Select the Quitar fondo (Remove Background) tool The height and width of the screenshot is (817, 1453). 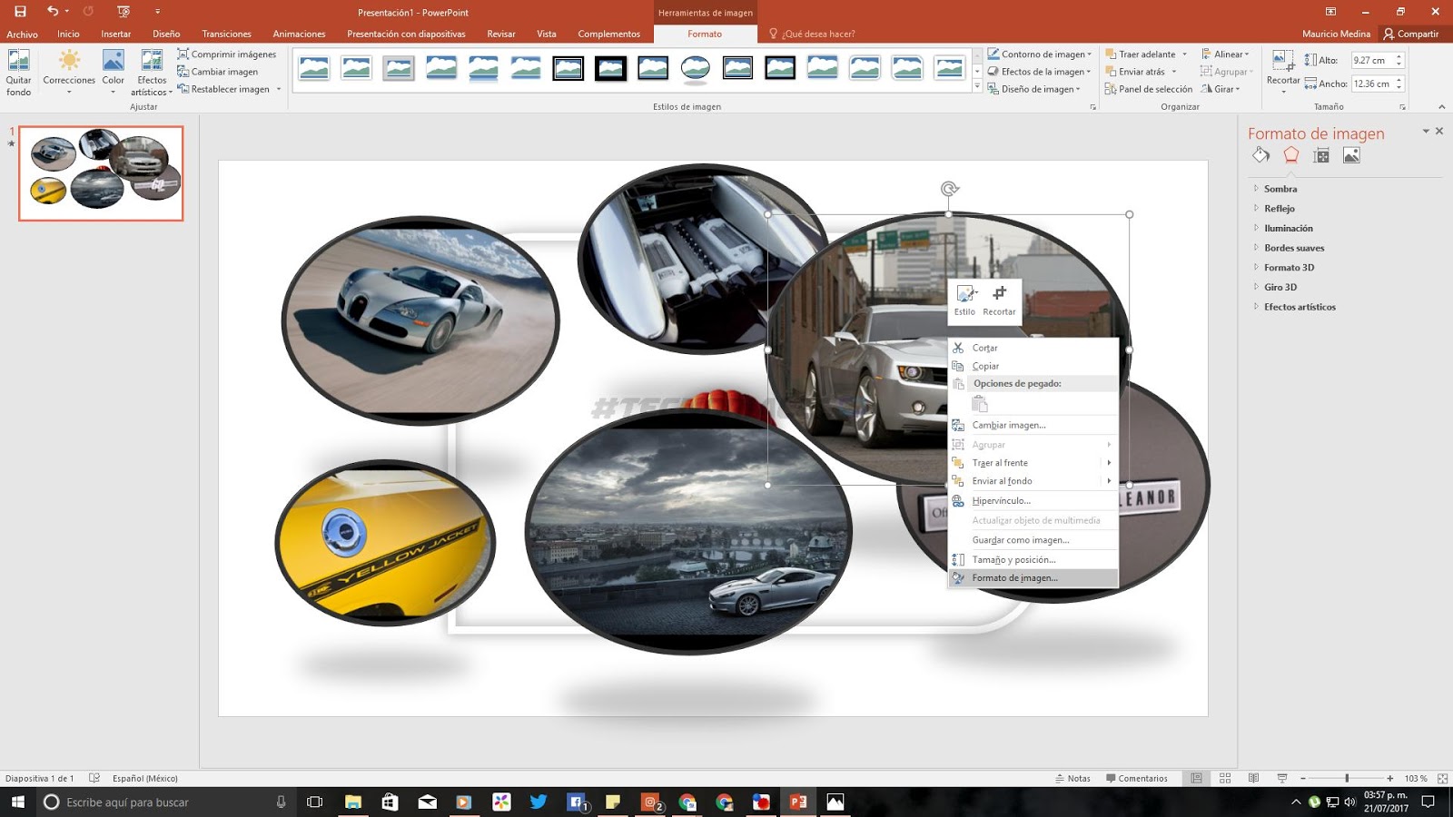point(18,73)
